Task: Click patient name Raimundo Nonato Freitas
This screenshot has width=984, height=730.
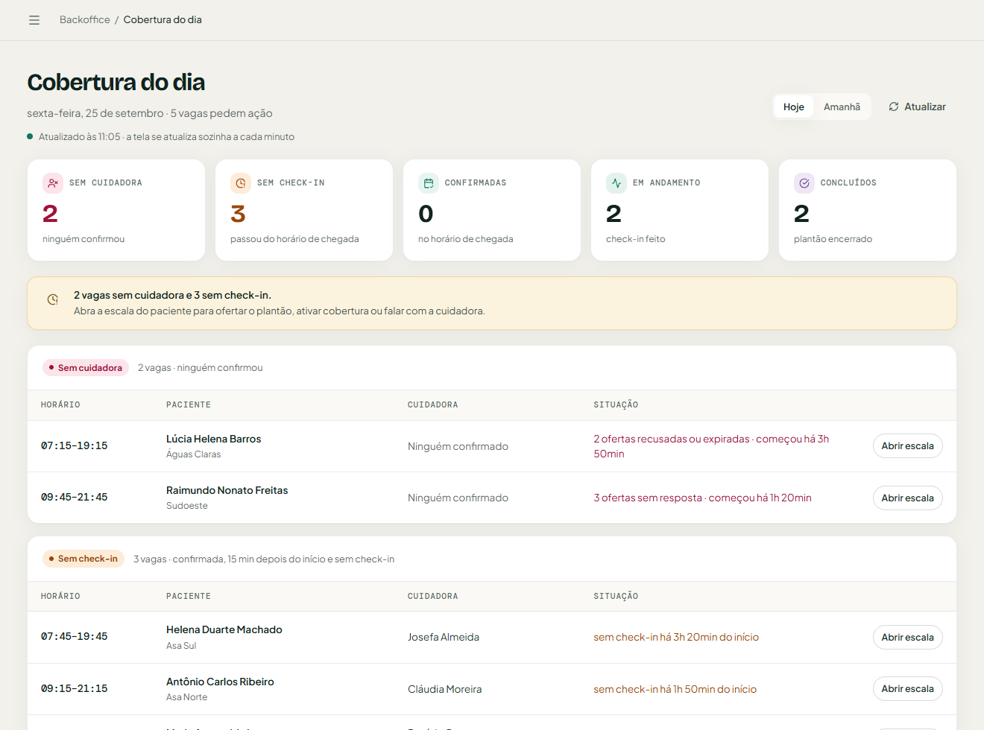Action: [227, 490]
